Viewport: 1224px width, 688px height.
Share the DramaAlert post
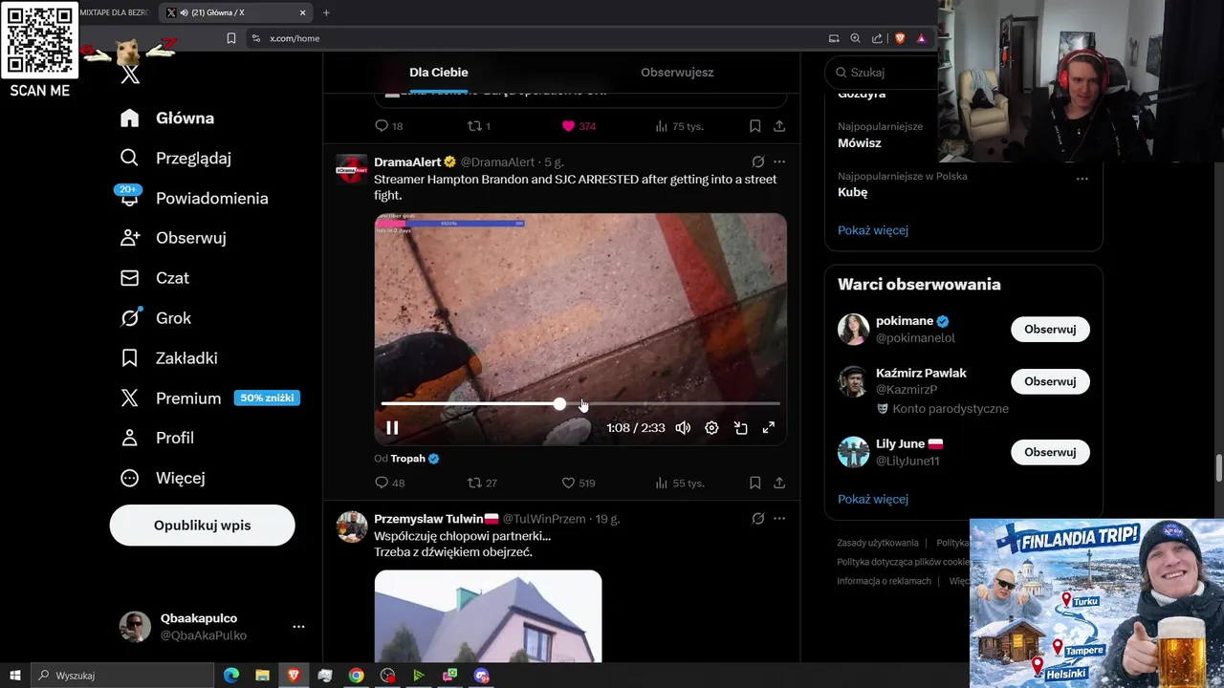779,484
